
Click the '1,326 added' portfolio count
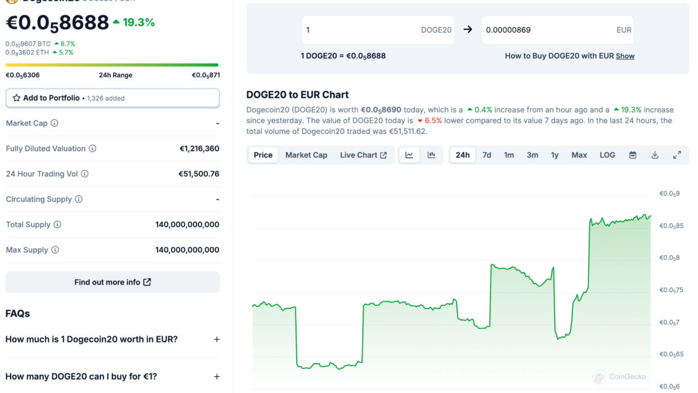click(x=106, y=98)
